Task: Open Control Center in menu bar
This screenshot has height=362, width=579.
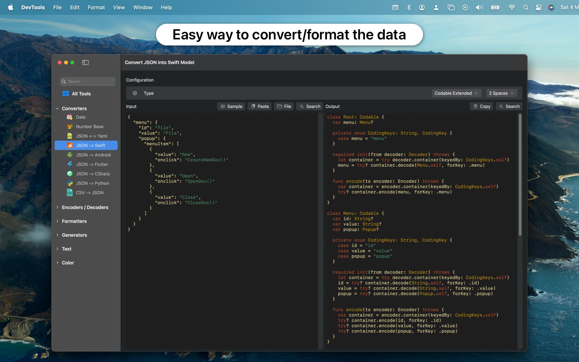Action: 539,7
